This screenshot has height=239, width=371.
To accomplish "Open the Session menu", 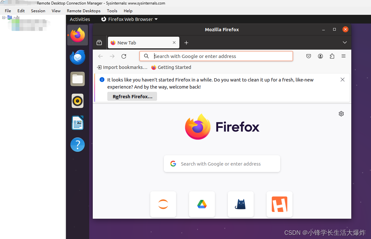I will [x=38, y=11].
